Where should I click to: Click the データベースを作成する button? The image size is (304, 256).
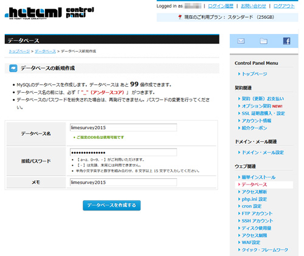pos(112,205)
